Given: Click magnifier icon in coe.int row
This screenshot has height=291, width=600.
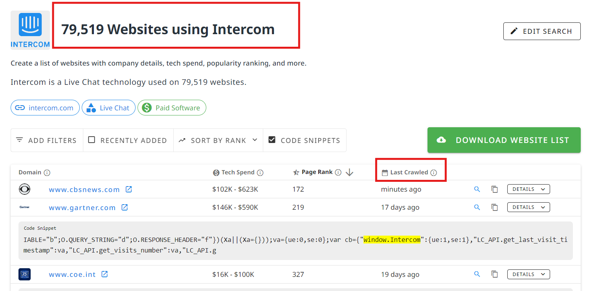Looking at the screenshot, I should coord(477,274).
